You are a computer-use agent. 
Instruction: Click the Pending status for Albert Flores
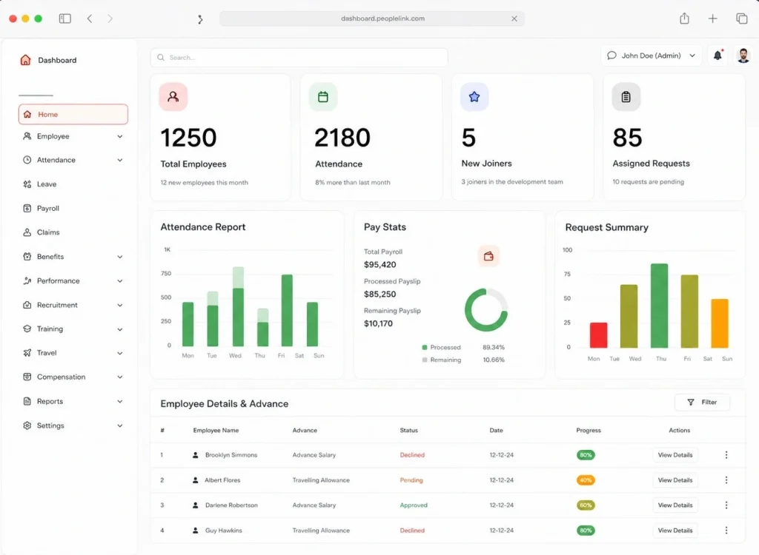tap(411, 480)
